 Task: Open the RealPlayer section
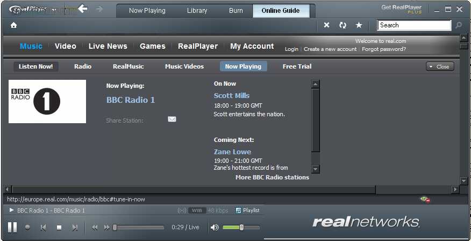coord(198,46)
